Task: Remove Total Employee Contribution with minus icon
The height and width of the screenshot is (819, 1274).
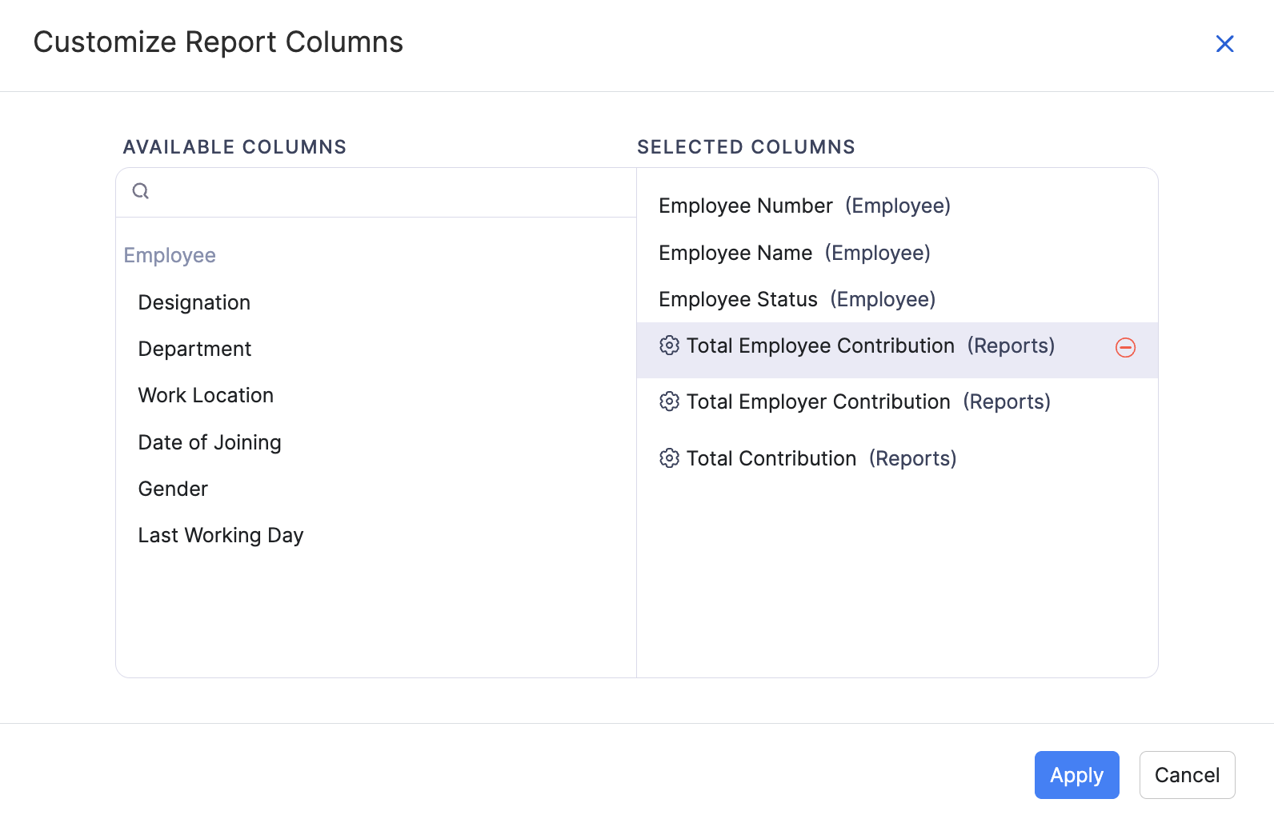Action: 1125,347
